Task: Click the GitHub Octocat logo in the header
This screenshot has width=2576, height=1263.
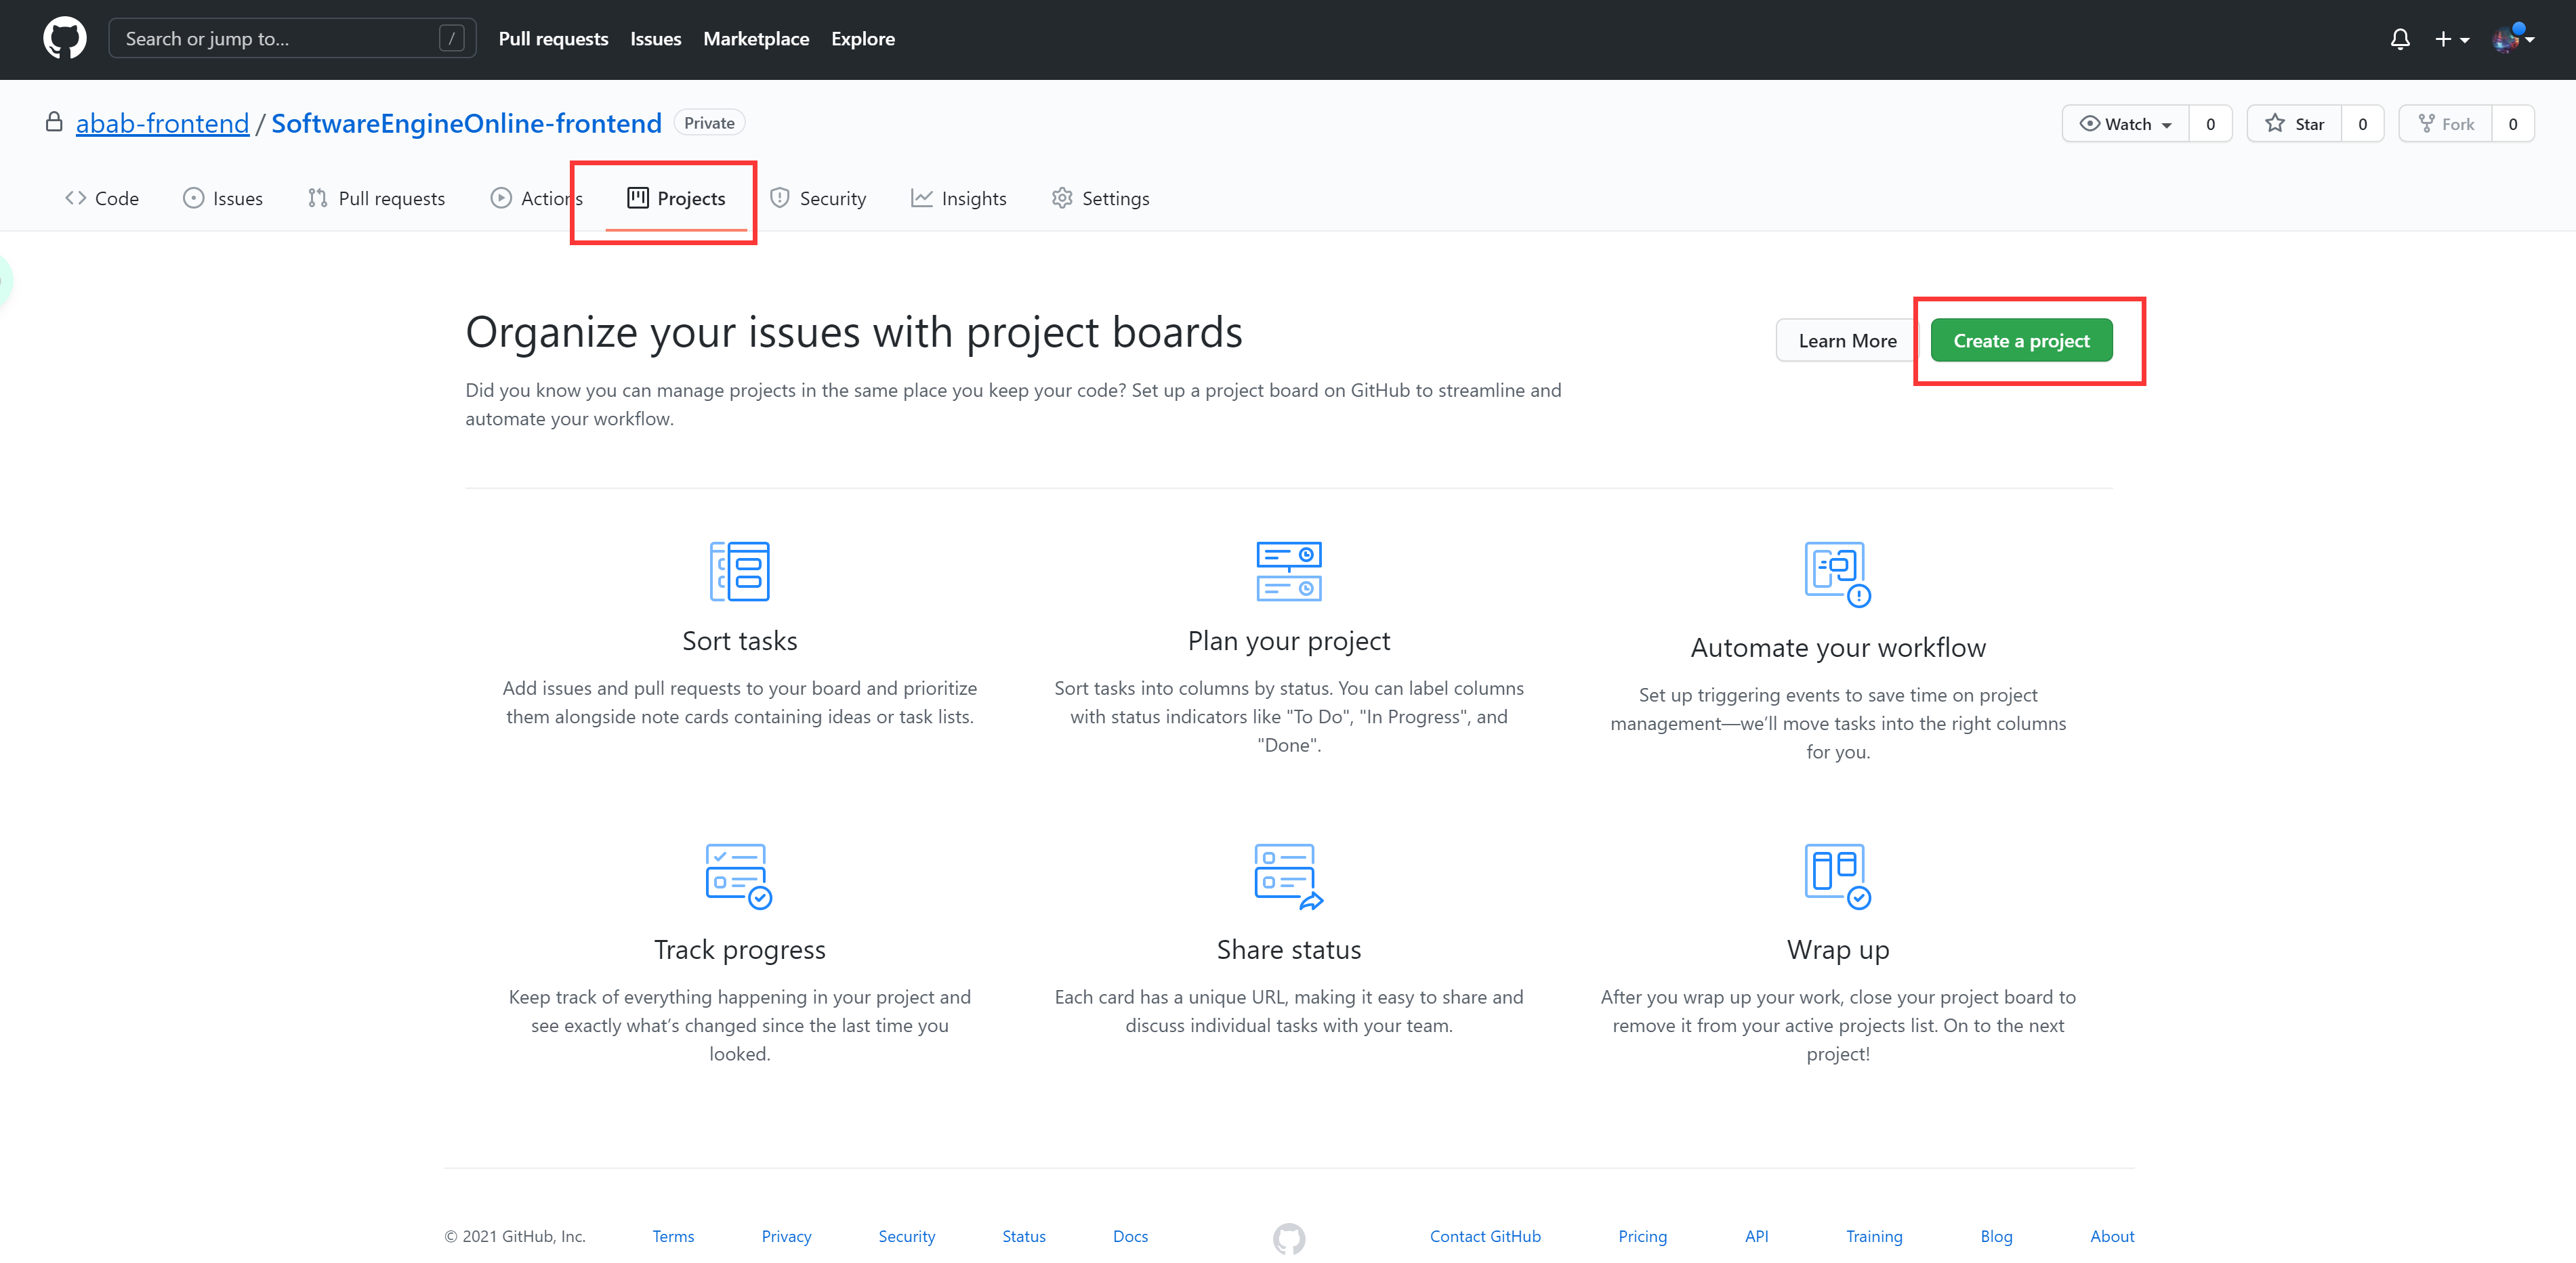Action: (64, 38)
